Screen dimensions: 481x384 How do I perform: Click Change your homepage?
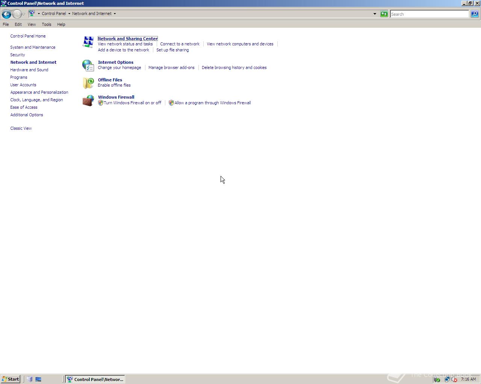click(119, 67)
